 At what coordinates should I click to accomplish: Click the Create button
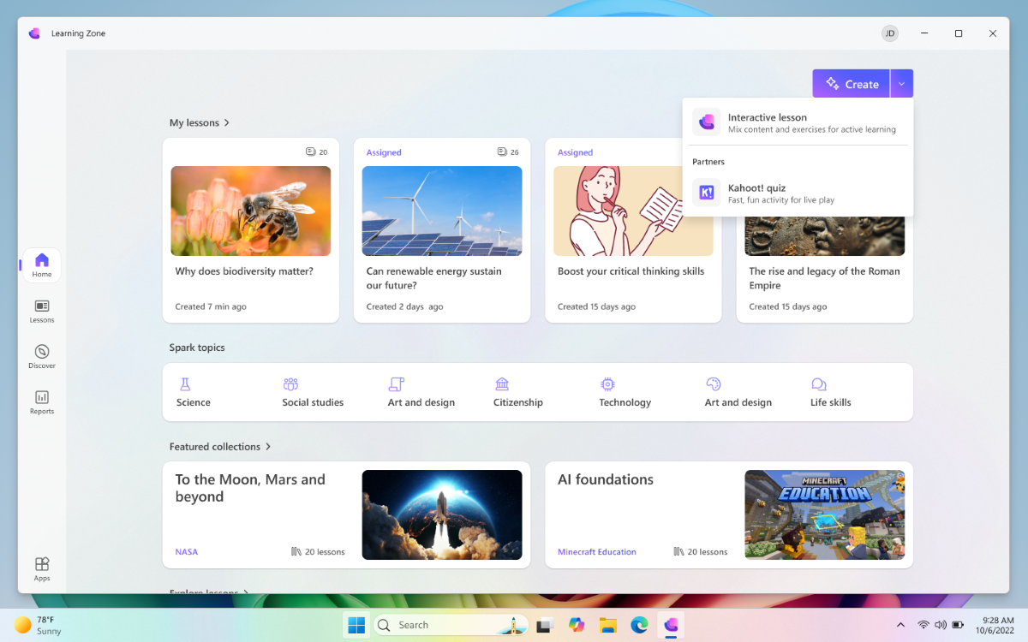pyautogui.click(x=852, y=84)
